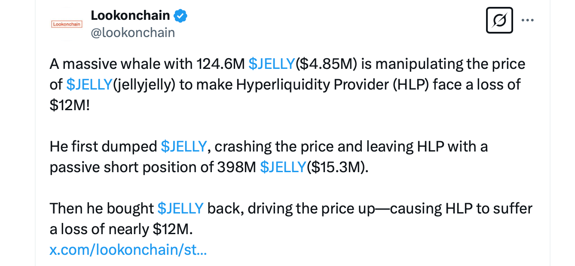Click $JELLY preceding the jellyjelly label
This screenshot has height=266, width=575.
[x=89, y=84]
